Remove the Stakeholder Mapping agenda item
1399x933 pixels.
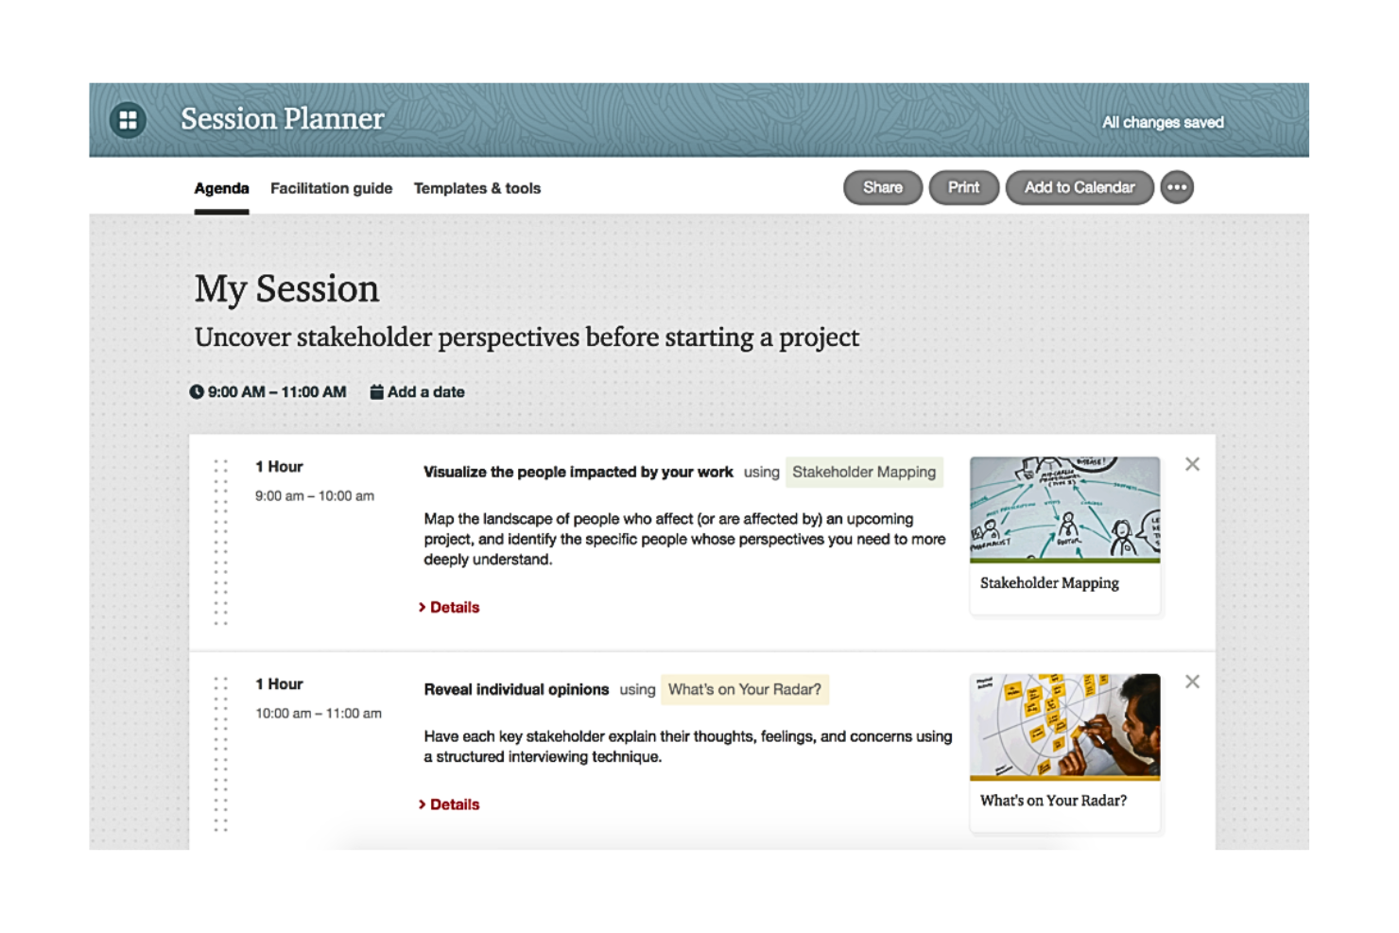(x=1192, y=464)
